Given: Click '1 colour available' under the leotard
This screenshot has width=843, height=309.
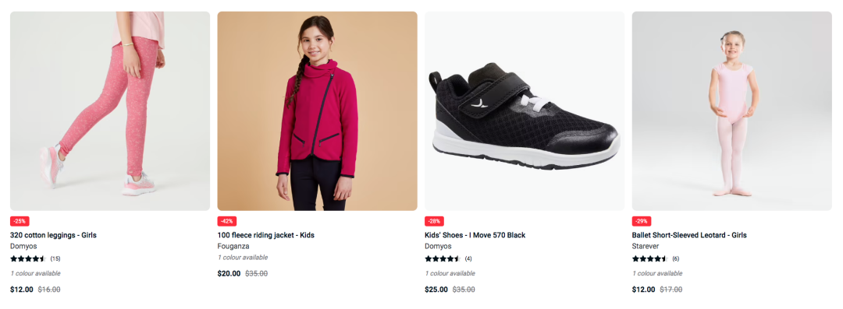Looking at the screenshot, I should [657, 274].
